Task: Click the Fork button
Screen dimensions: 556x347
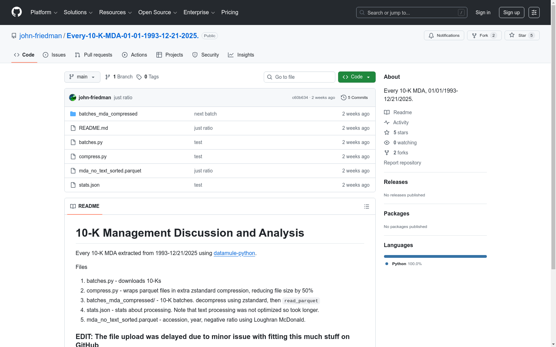Action: coord(484,35)
